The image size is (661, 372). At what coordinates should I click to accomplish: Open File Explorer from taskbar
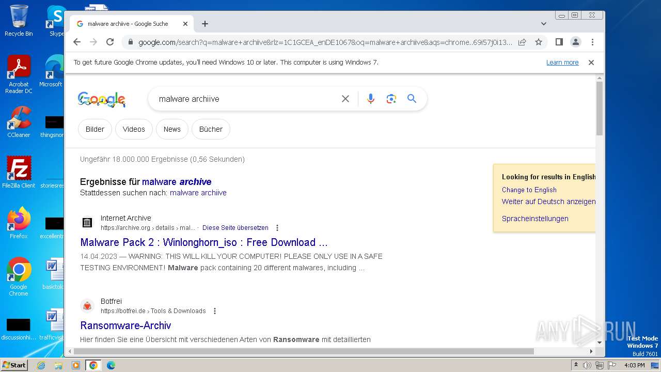pyautogui.click(x=58, y=365)
